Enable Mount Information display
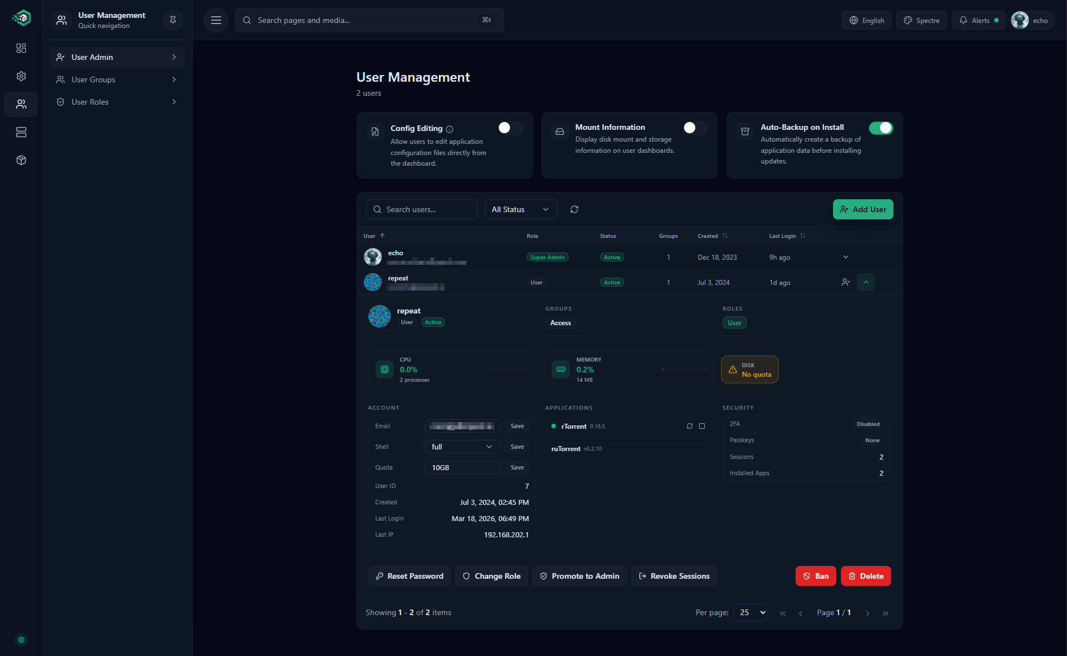Viewport: 1067px width, 656px height. (694, 128)
